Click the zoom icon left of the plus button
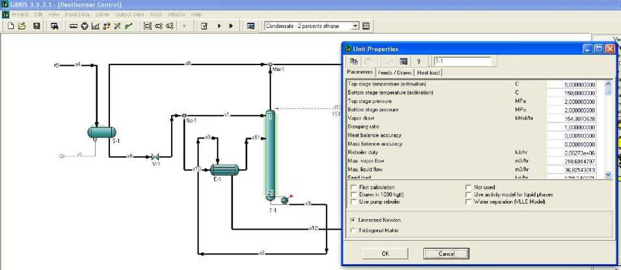This screenshot has height=270, width=621. coord(170,26)
